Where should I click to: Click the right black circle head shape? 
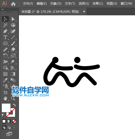77,60
